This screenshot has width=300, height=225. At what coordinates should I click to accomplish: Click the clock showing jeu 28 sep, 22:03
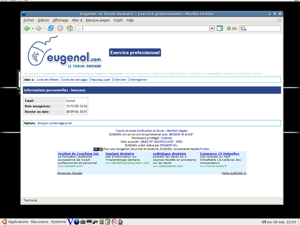[x=281, y=222]
